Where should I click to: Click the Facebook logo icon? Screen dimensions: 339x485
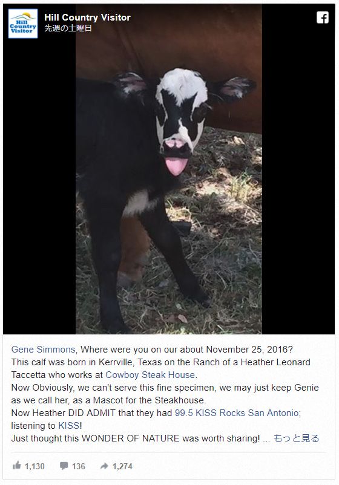pyautogui.click(x=322, y=18)
